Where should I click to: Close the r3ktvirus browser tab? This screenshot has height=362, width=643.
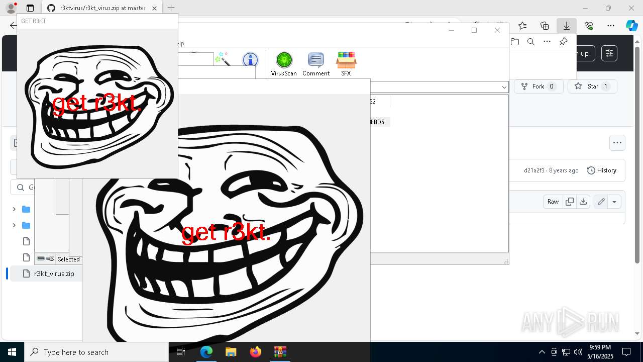click(155, 8)
